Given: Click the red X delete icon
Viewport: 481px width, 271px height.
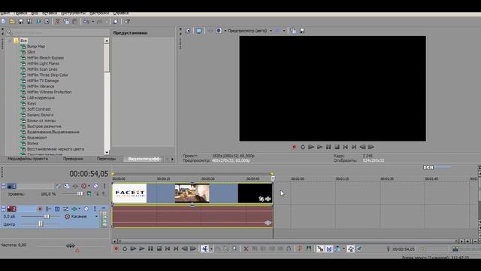Looking at the screenshot, I should click(x=246, y=249).
